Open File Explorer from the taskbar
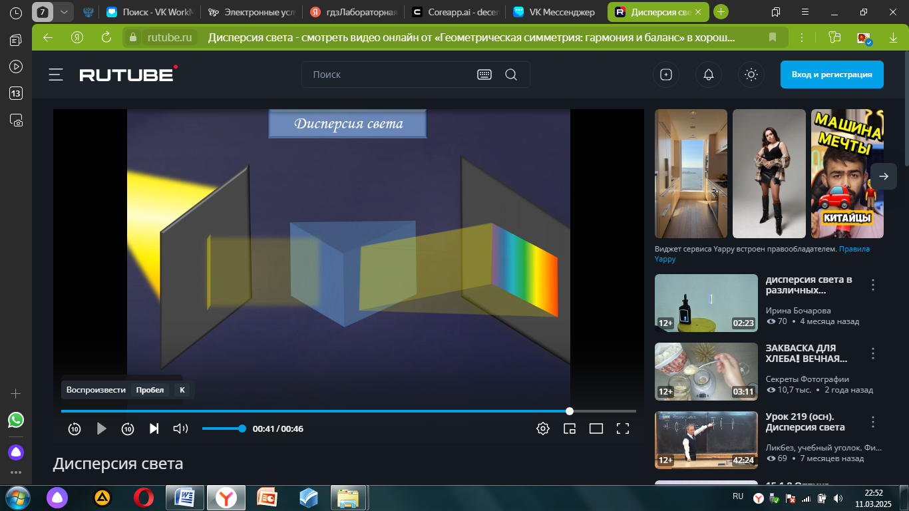 point(349,498)
